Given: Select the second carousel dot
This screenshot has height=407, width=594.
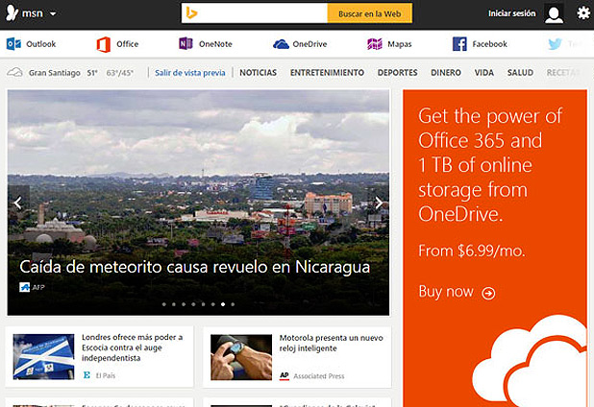Looking at the screenshot, I should point(174,304).
